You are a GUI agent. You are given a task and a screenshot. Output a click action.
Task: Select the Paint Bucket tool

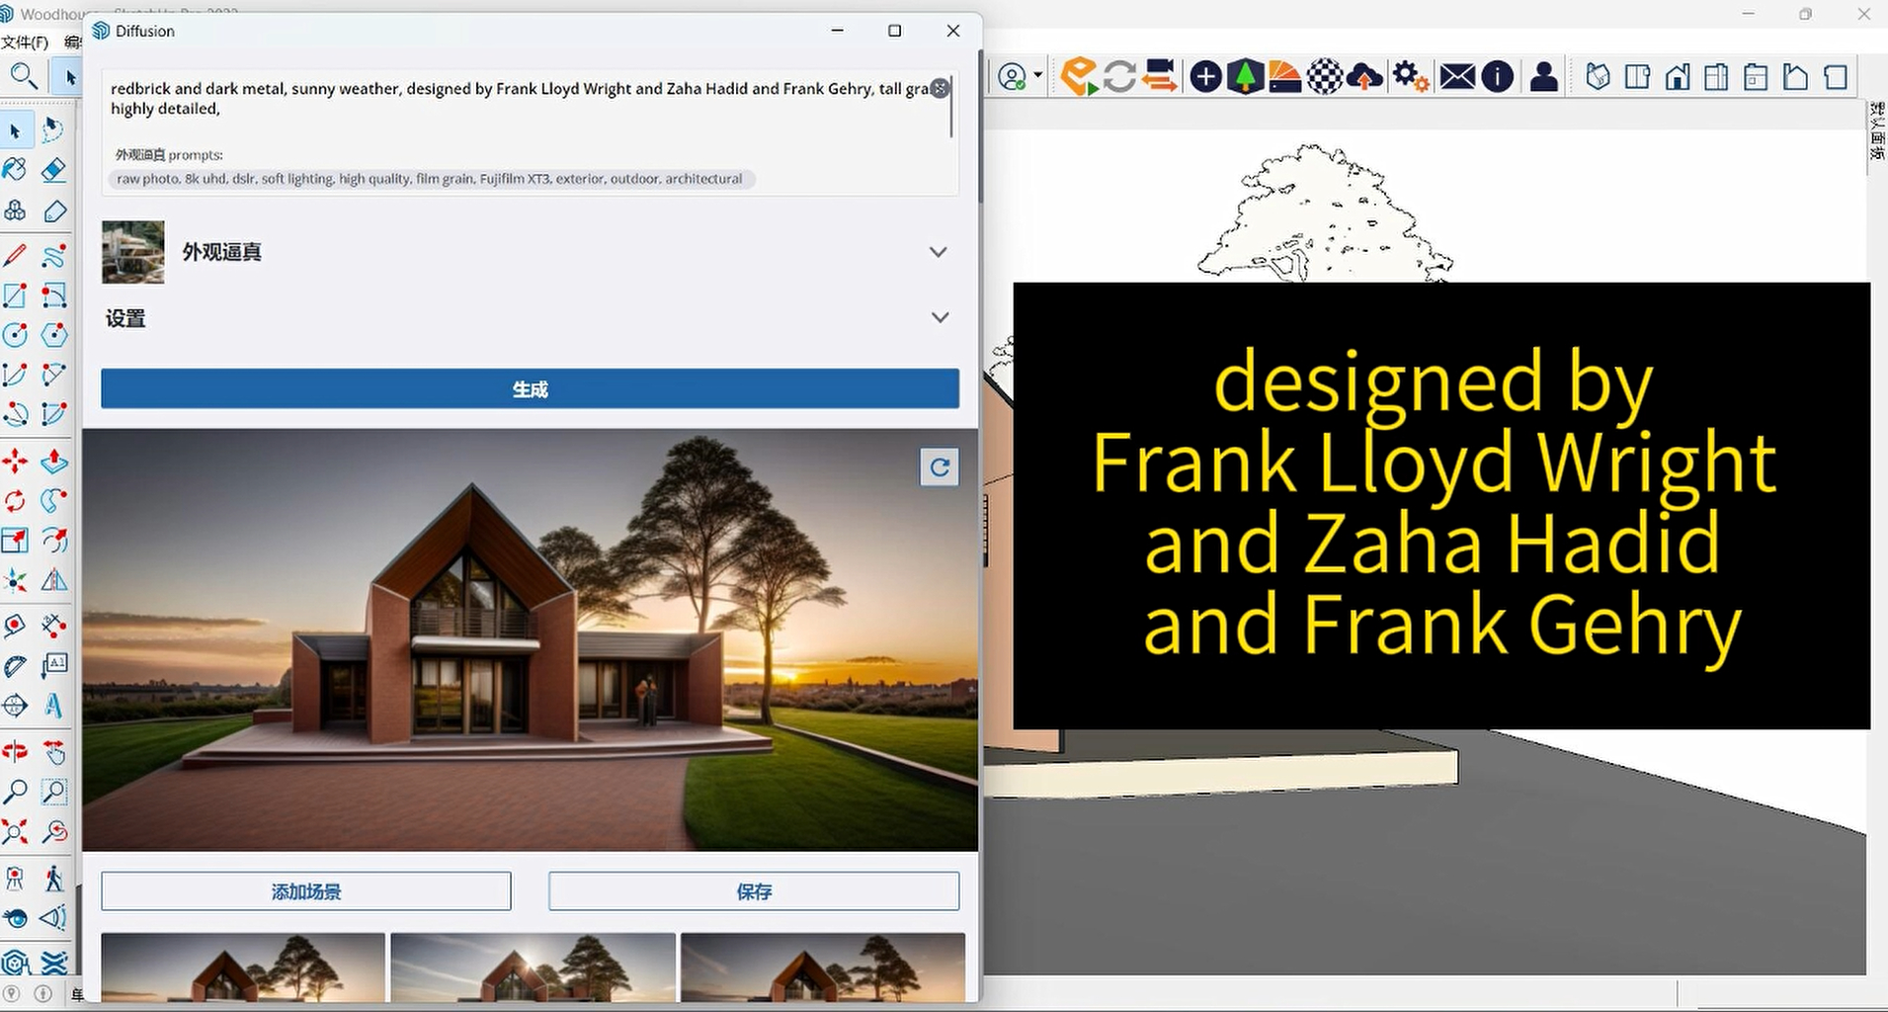[x=15, y=169]
